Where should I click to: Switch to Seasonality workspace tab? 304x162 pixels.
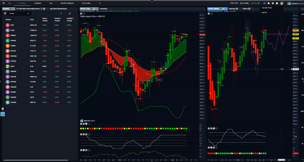click(86, 3)
